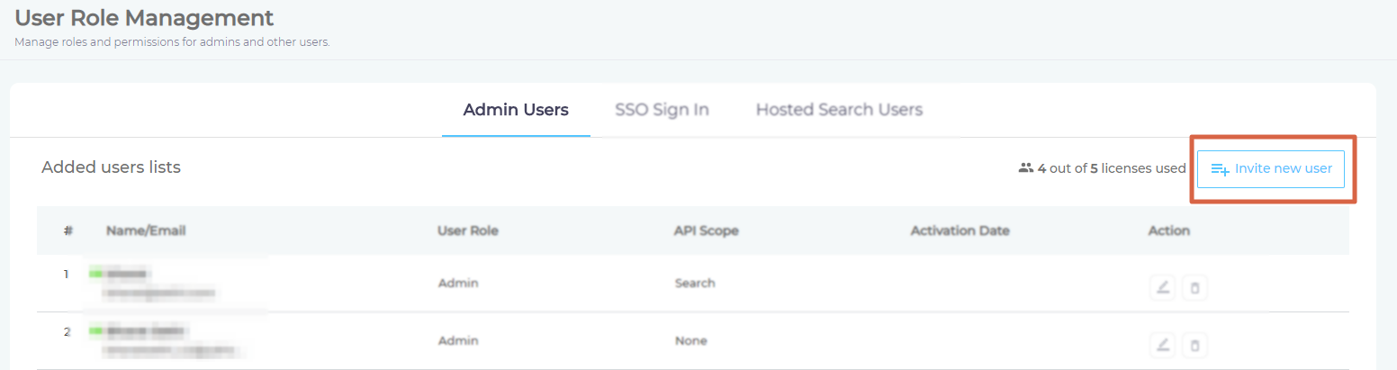Open the SSO Sign In tab
The width and height of the screenshot is (1397, 370).
point(662,110)
